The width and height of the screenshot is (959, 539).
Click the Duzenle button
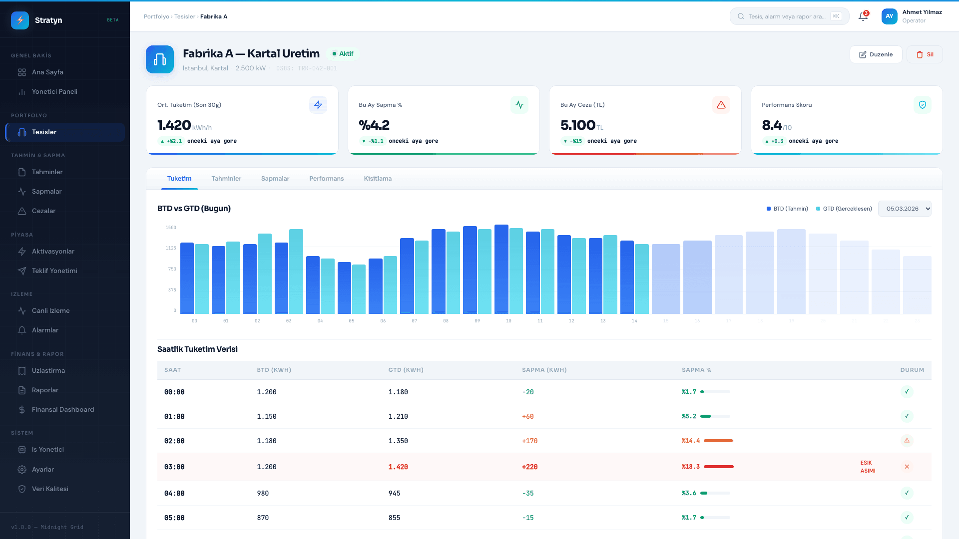tap(876, 54)
